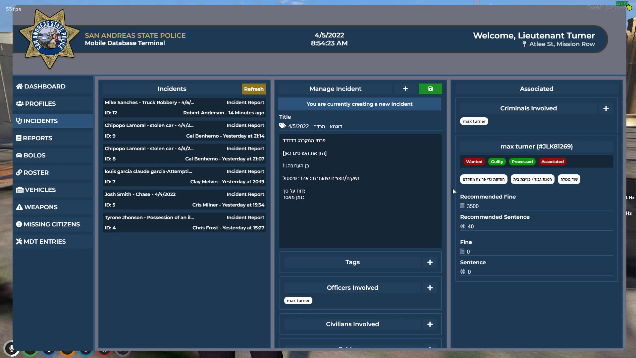This screenshot has height=358, width=636.
Task: Open the Profiles section
Action: (53, 103)
